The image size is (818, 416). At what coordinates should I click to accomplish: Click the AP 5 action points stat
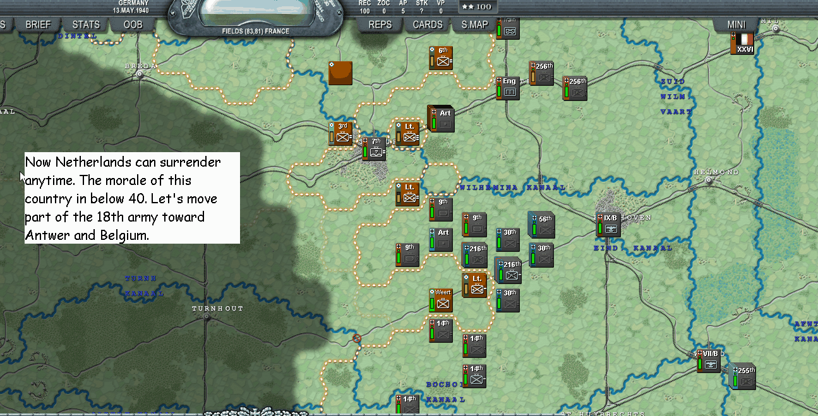click(403, 6)
